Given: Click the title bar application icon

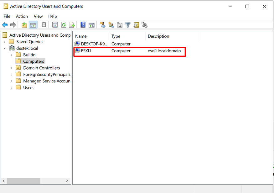Looking at the screenshot, I should point(6,6).
